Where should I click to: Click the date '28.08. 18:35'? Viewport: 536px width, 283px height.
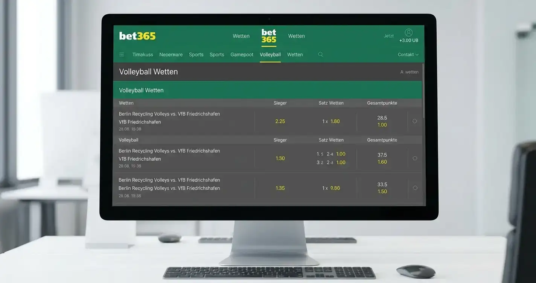pyautogui.click(x=130, y=196)
